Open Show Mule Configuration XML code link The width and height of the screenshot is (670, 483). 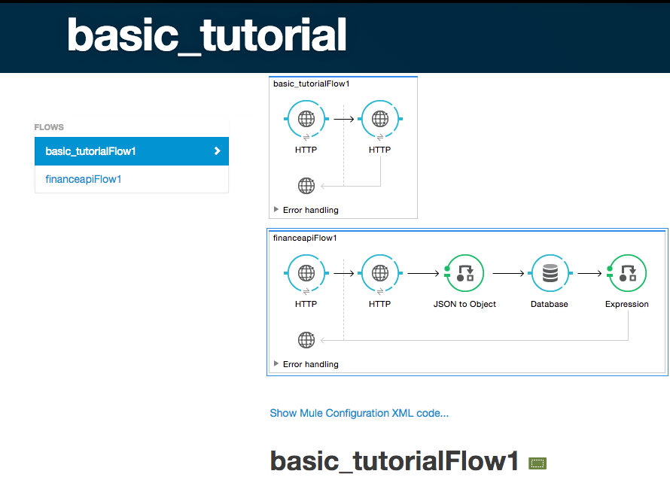[359, 413]
